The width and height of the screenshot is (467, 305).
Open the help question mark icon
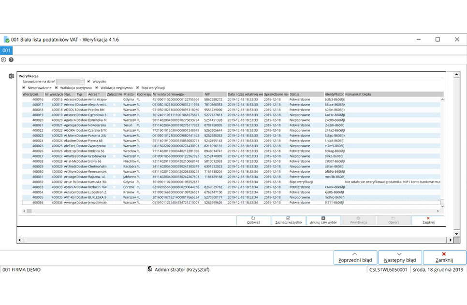[x=11, y=60]
